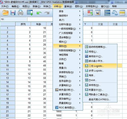Select the 降维 menu entry
Screen dimensions: 127x119
[x=68, y=63]
